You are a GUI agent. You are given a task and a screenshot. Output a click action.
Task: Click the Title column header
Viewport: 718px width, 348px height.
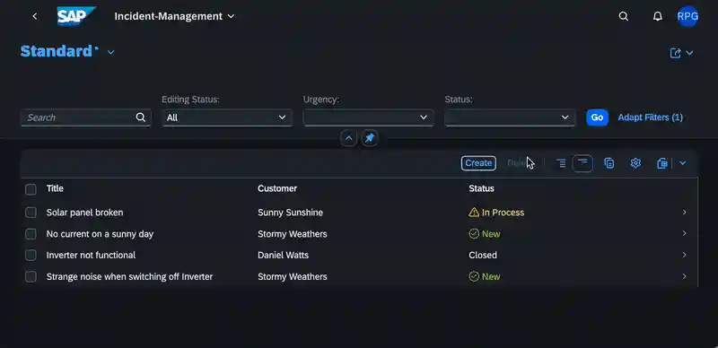point(55,188)
